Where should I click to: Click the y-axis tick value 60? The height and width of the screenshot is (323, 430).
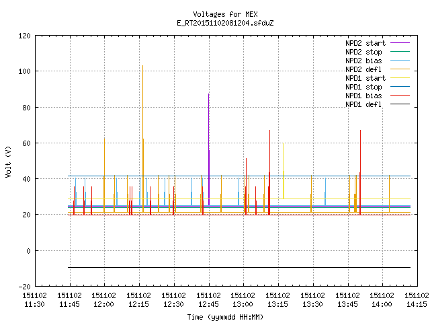[x=26, y=143]
